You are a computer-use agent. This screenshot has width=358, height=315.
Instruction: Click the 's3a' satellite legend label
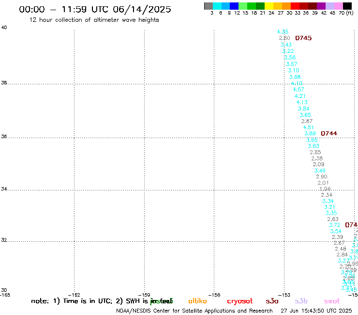pyautogui.click(x=272, y=301)
